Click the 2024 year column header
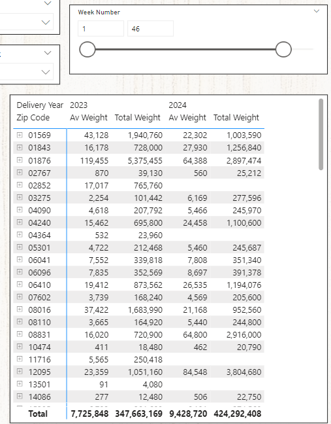The image size is (331, 424). pos(178,105)
